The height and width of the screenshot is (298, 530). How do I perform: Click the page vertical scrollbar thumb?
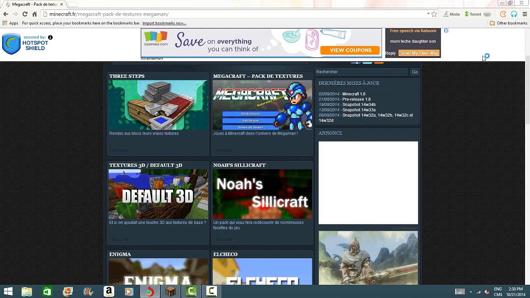coord(528,89)
